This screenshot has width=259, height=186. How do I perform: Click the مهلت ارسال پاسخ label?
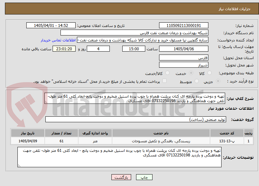click(x=236, y=49)
